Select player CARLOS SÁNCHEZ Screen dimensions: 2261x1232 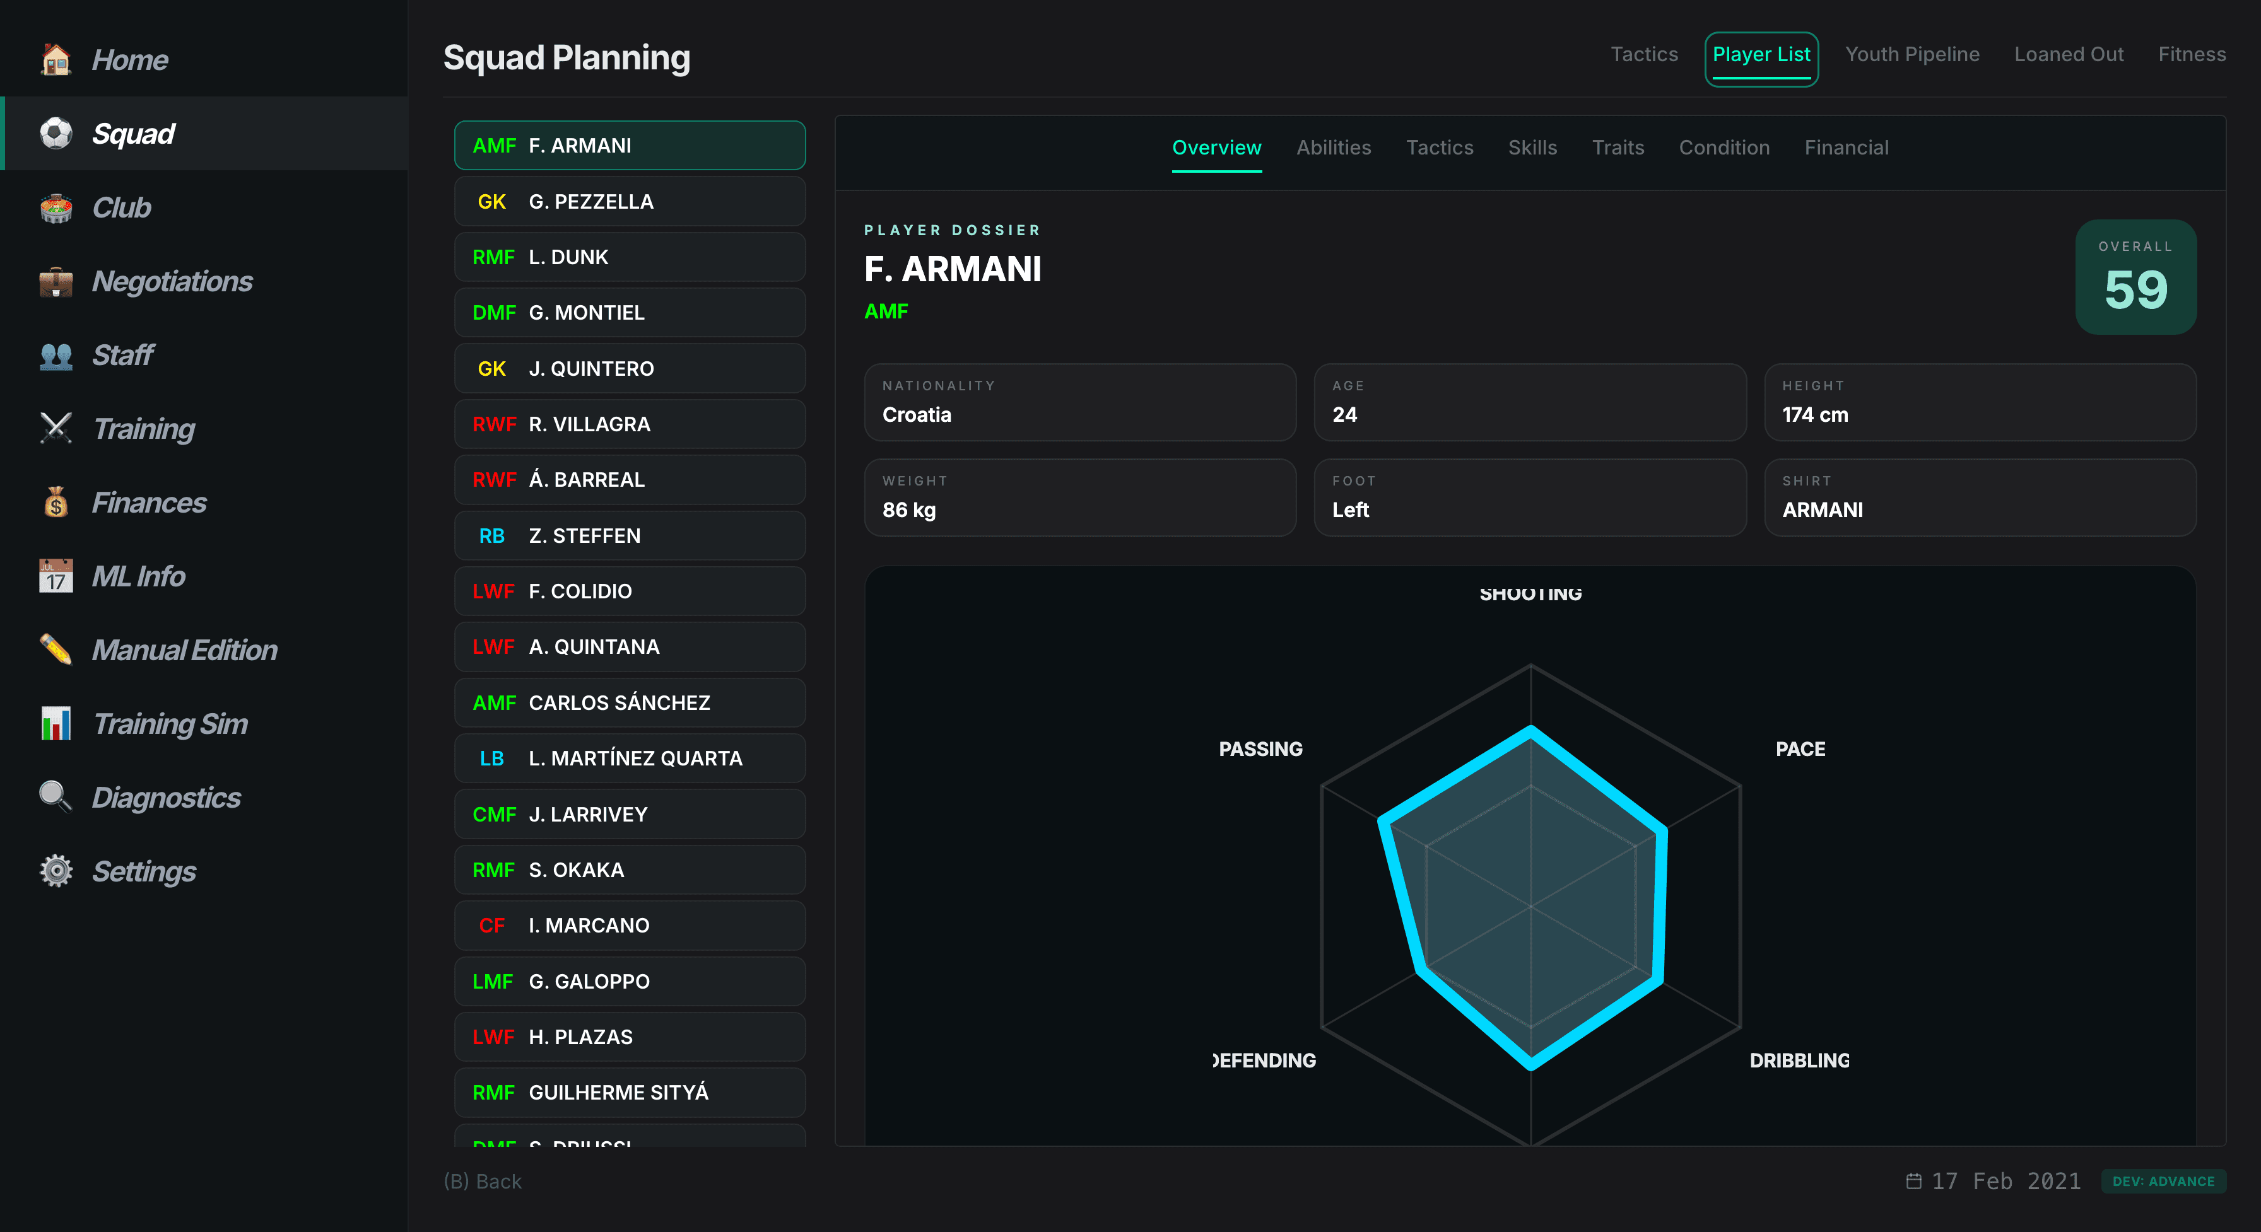click(x=630, y=702)
